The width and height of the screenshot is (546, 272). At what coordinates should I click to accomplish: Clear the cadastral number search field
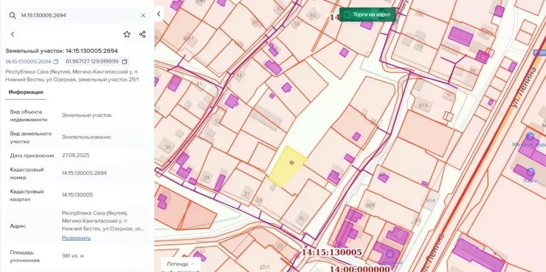tap(143, 15)
